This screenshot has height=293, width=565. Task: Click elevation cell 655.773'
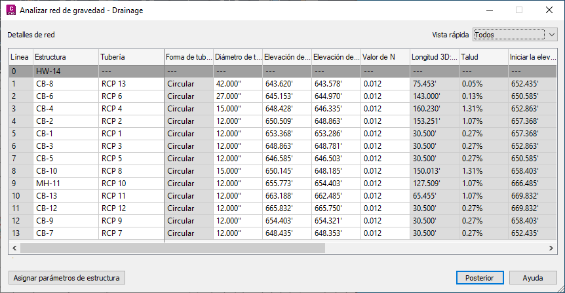[x=287, y=183]
